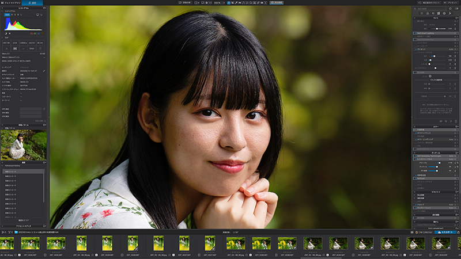Open the 設定 tab

pyautogui.click(x=32, y=3)
